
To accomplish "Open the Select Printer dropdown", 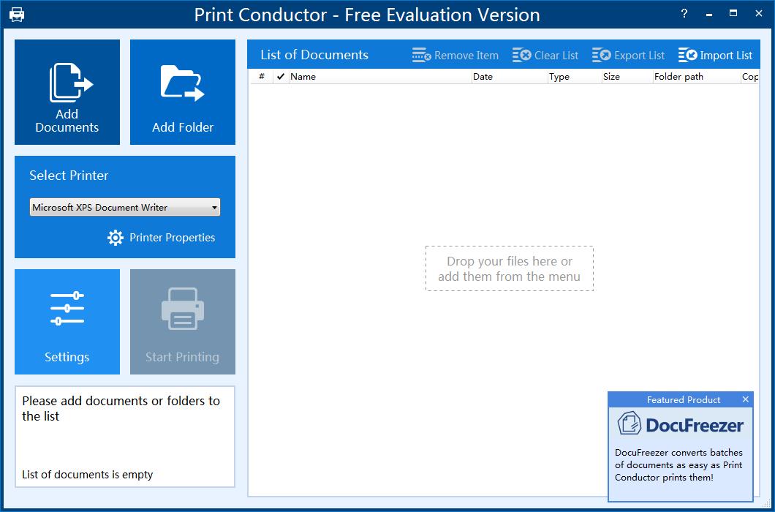I will coord(125,208).
